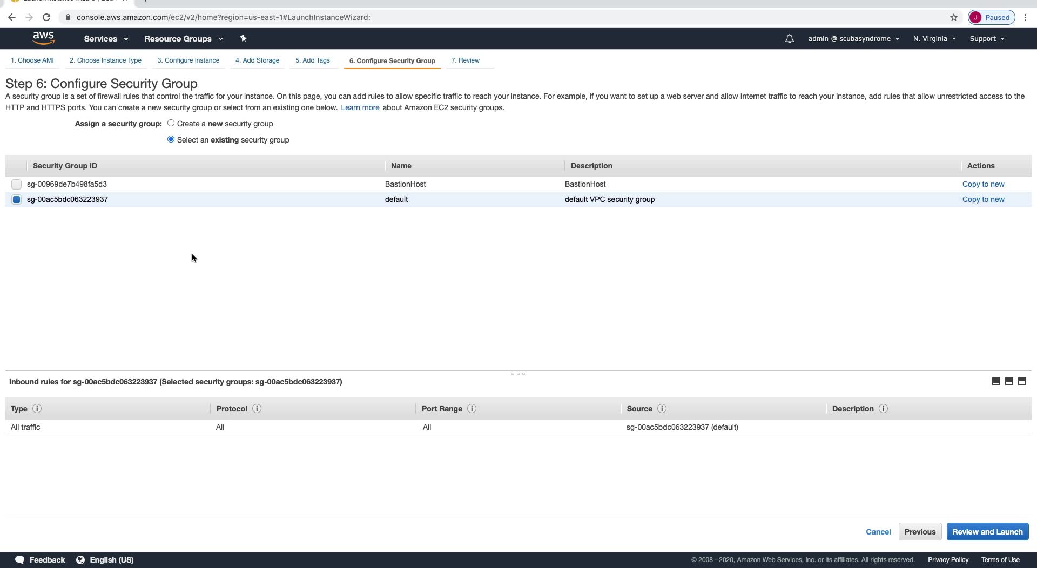The height and width of the screenshot is (568, 1037).
Task: Go to the '3. Configure Instance' tab
Action: [x=188, y=60]
